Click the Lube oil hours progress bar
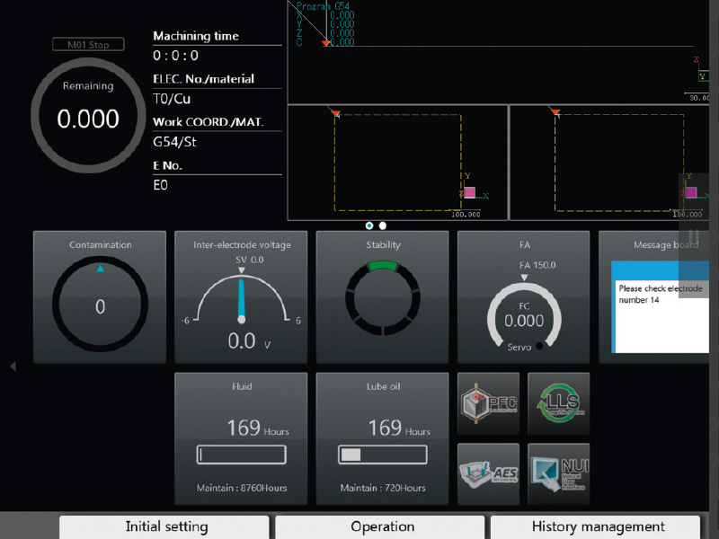 [x=383, y=455]
